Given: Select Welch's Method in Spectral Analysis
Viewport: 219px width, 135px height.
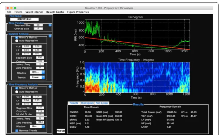Looking at the screenshot, I should pos(17,38).
